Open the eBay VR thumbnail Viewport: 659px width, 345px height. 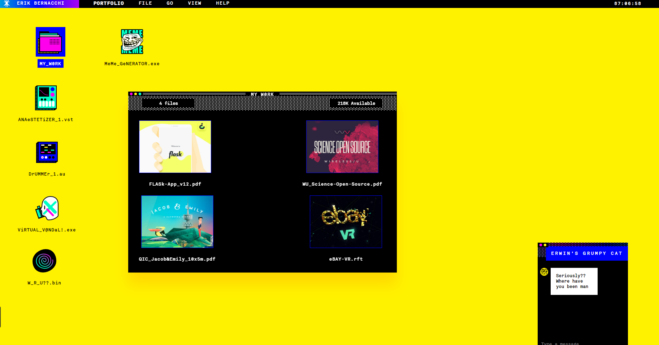tap(346, 222)
